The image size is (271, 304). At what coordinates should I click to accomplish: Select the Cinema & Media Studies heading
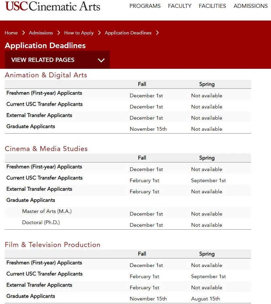pyautogui.click(x=46, y=149)
